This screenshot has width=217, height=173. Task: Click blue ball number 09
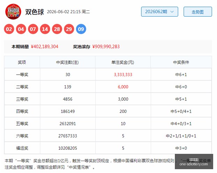[81, 29]
